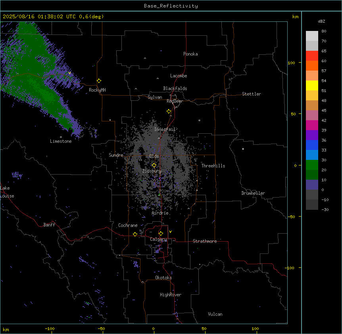Click the Calgary city label
The width and height of the screenshot is (342, 334).
pos(159,239)
